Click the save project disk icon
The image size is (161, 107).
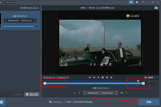point(2,102)
